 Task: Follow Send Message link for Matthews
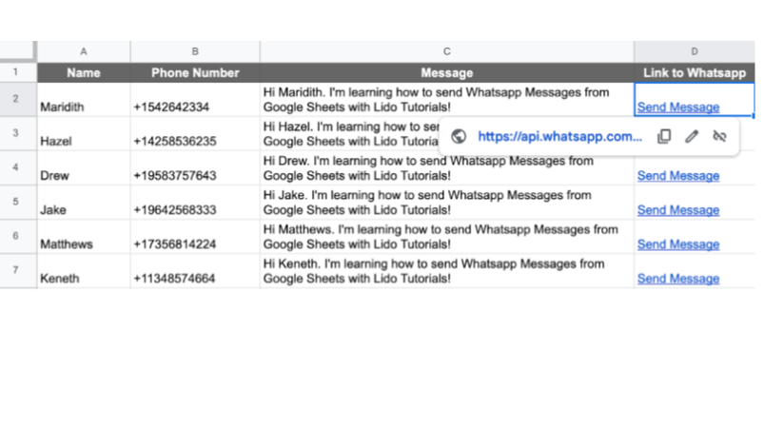tap(677, 244)
